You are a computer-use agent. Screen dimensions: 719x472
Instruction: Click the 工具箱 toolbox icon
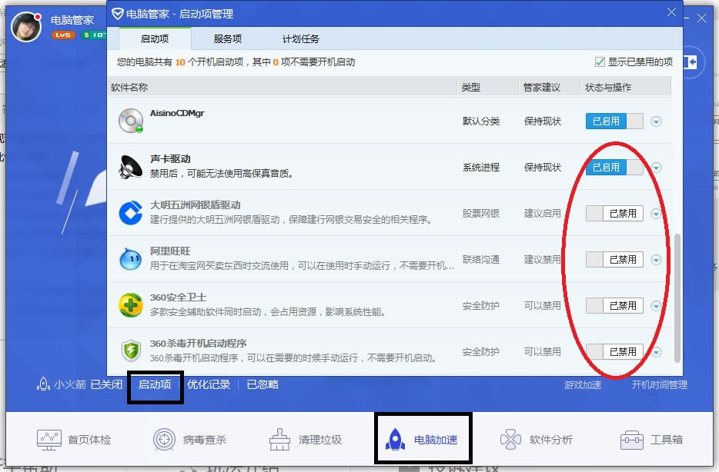[x=632, y=440]
